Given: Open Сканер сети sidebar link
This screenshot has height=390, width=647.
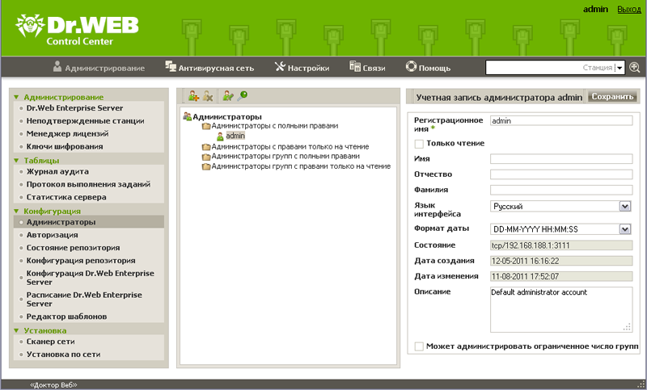Looking at the screenshot, I should [51, 342].
